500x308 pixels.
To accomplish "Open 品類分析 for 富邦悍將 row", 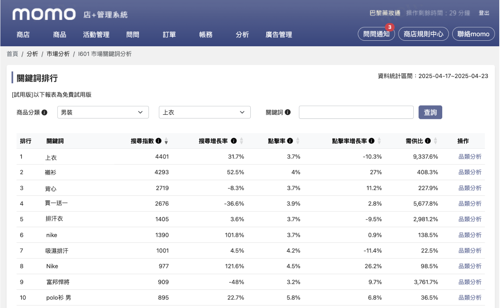I will tap(470, 282).
